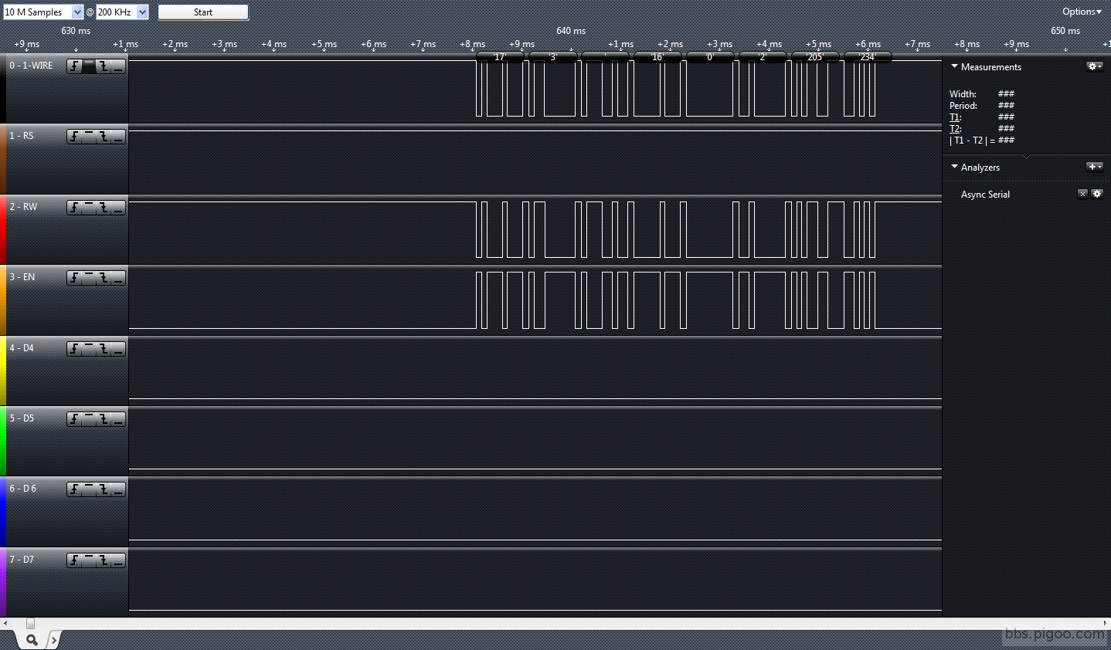Click the T2 marker link

pos(954,129)
